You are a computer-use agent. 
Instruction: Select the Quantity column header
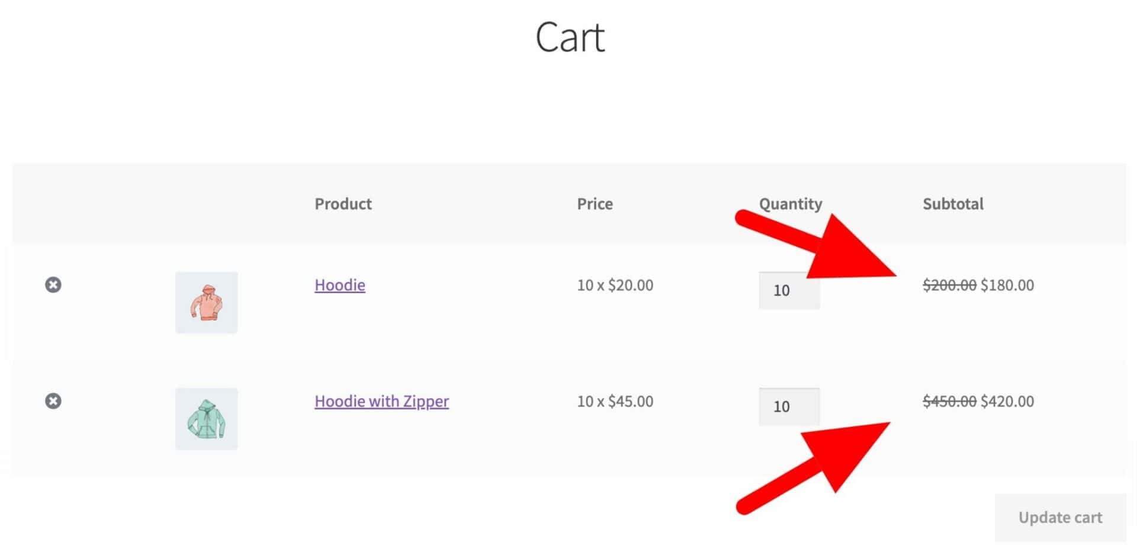(791, 204)
